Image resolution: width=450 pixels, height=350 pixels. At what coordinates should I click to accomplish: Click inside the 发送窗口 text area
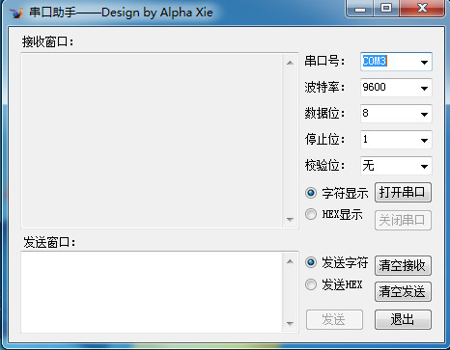[x=152, y=292]
